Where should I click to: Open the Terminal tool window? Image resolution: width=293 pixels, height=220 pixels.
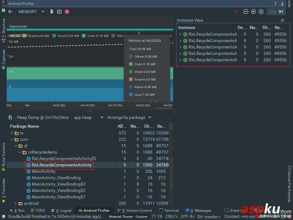169,210
